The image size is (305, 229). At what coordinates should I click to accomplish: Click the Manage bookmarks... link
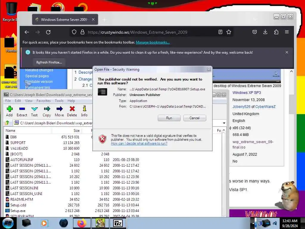[x=153, y=42]
